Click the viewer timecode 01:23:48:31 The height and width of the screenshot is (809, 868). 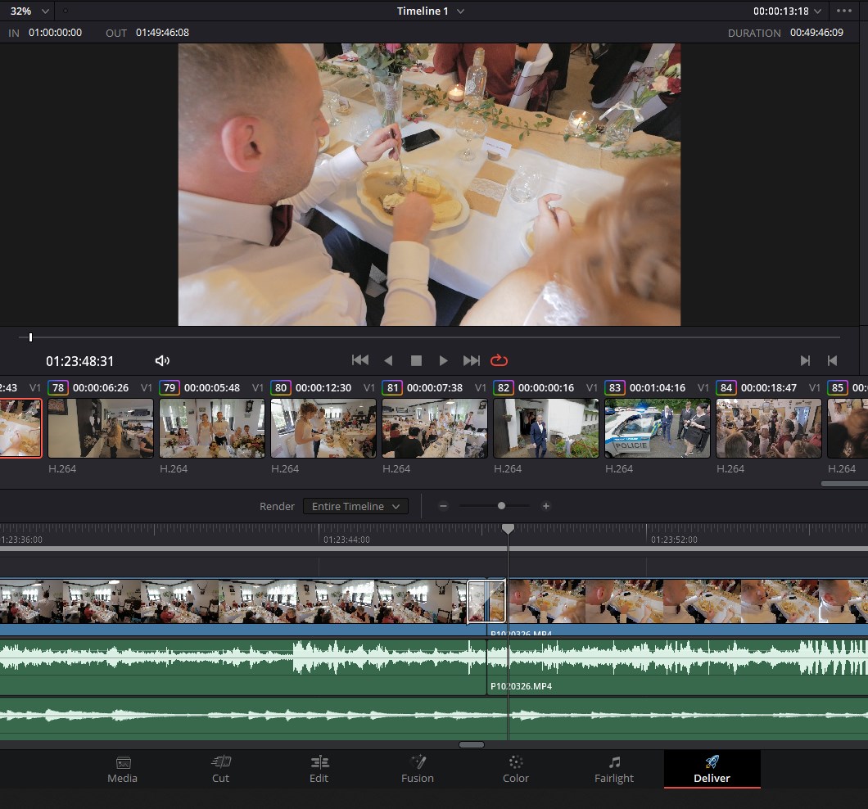[x=79, y=362]
